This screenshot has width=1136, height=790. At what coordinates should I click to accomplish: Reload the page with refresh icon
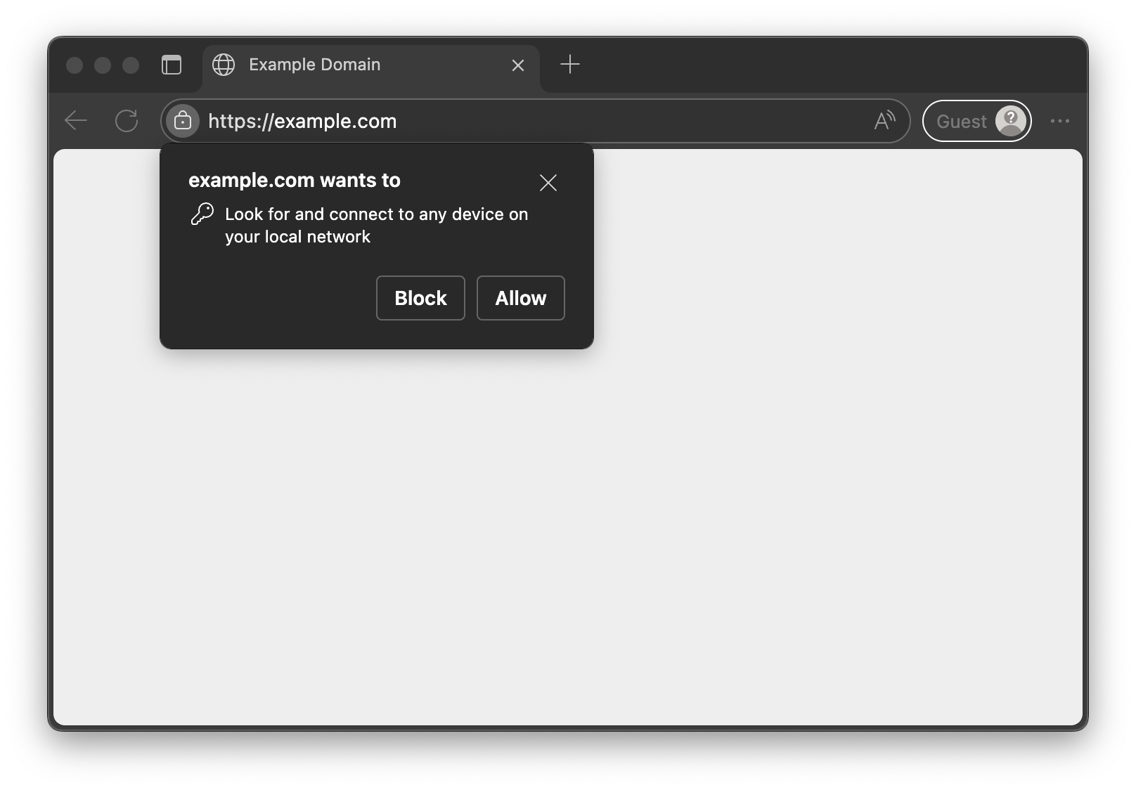[127, 121]
